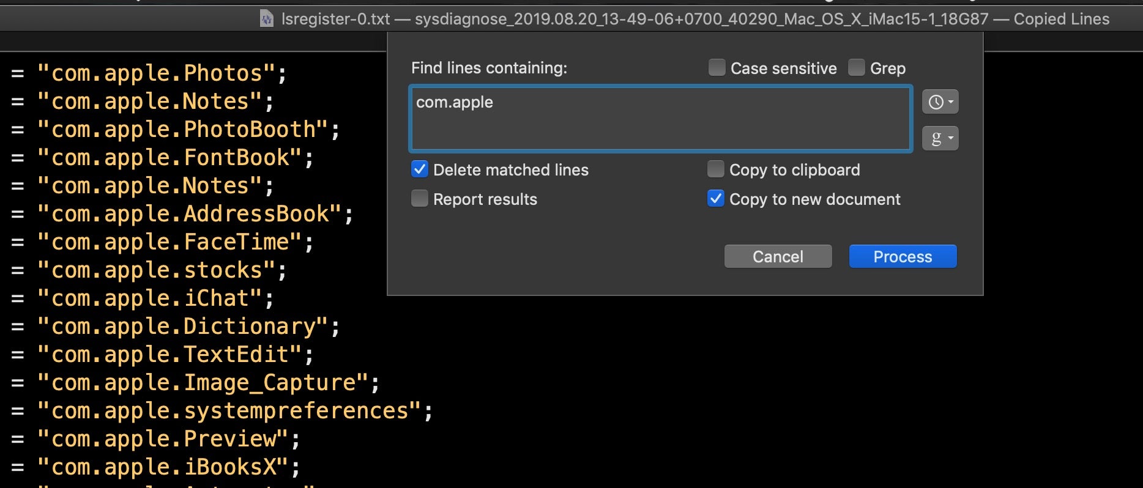Uncheck Copy to new document

pyautogui.click(x=716, y=199)
